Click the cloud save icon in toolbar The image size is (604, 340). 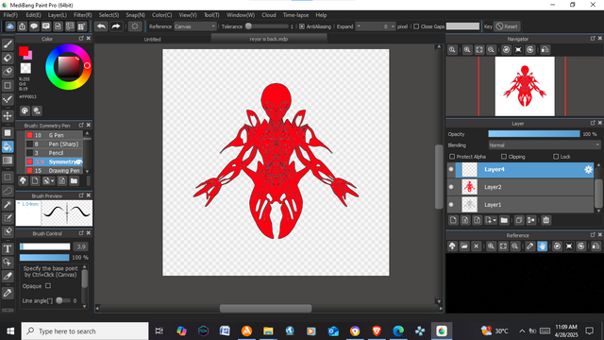[x=10, y=26]
